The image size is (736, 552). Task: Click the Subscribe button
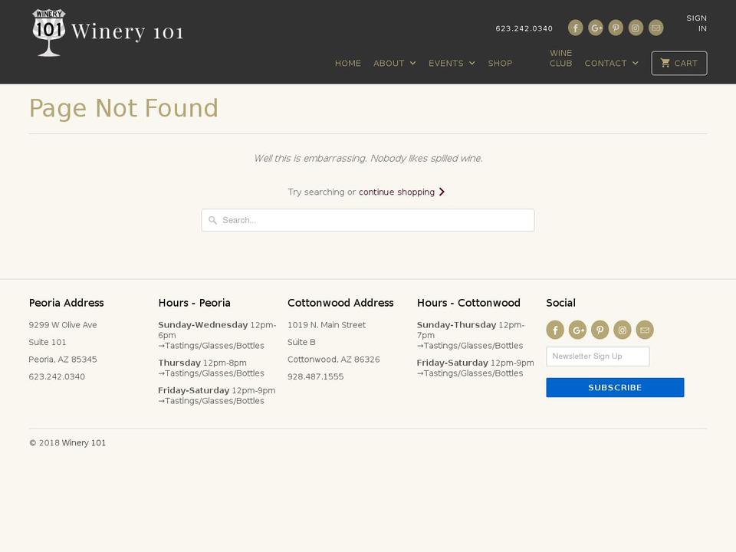point(615,388)
